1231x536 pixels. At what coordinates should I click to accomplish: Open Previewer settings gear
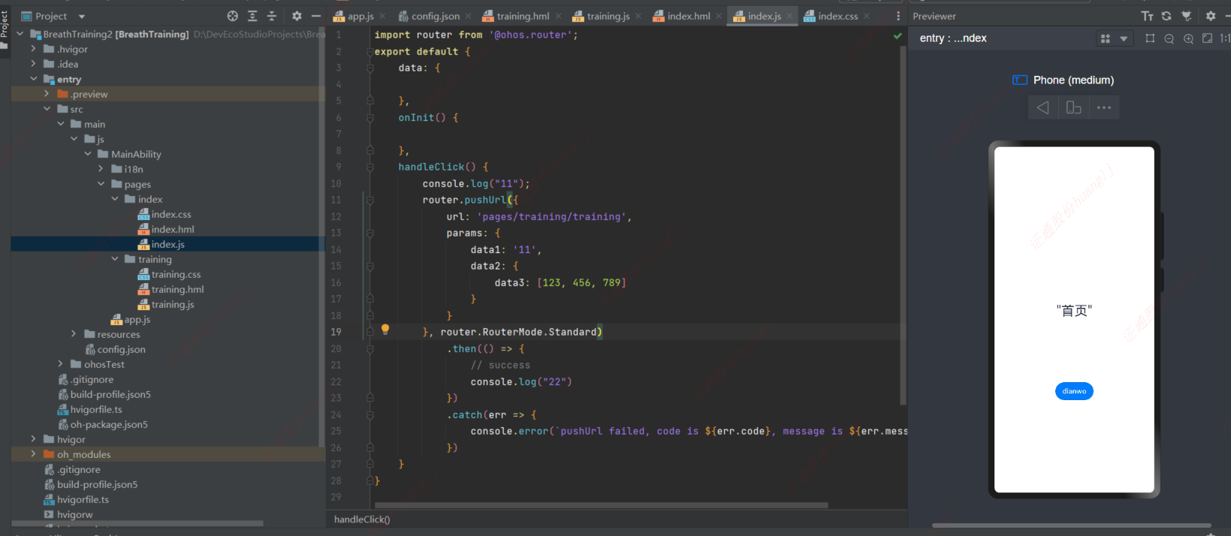(x=1211, y=16)
